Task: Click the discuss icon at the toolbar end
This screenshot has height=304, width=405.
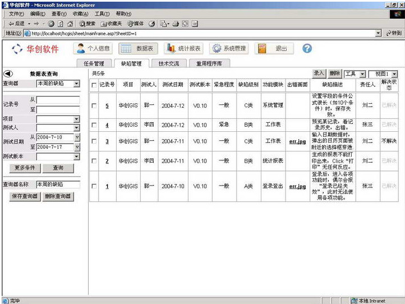Action: click(195, 24)
